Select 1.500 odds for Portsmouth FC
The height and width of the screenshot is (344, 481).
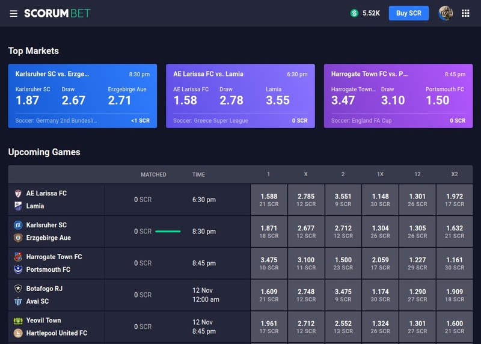click(x=343, y=263)
